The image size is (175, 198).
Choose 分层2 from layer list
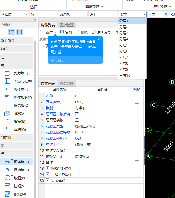pos(132,27)
